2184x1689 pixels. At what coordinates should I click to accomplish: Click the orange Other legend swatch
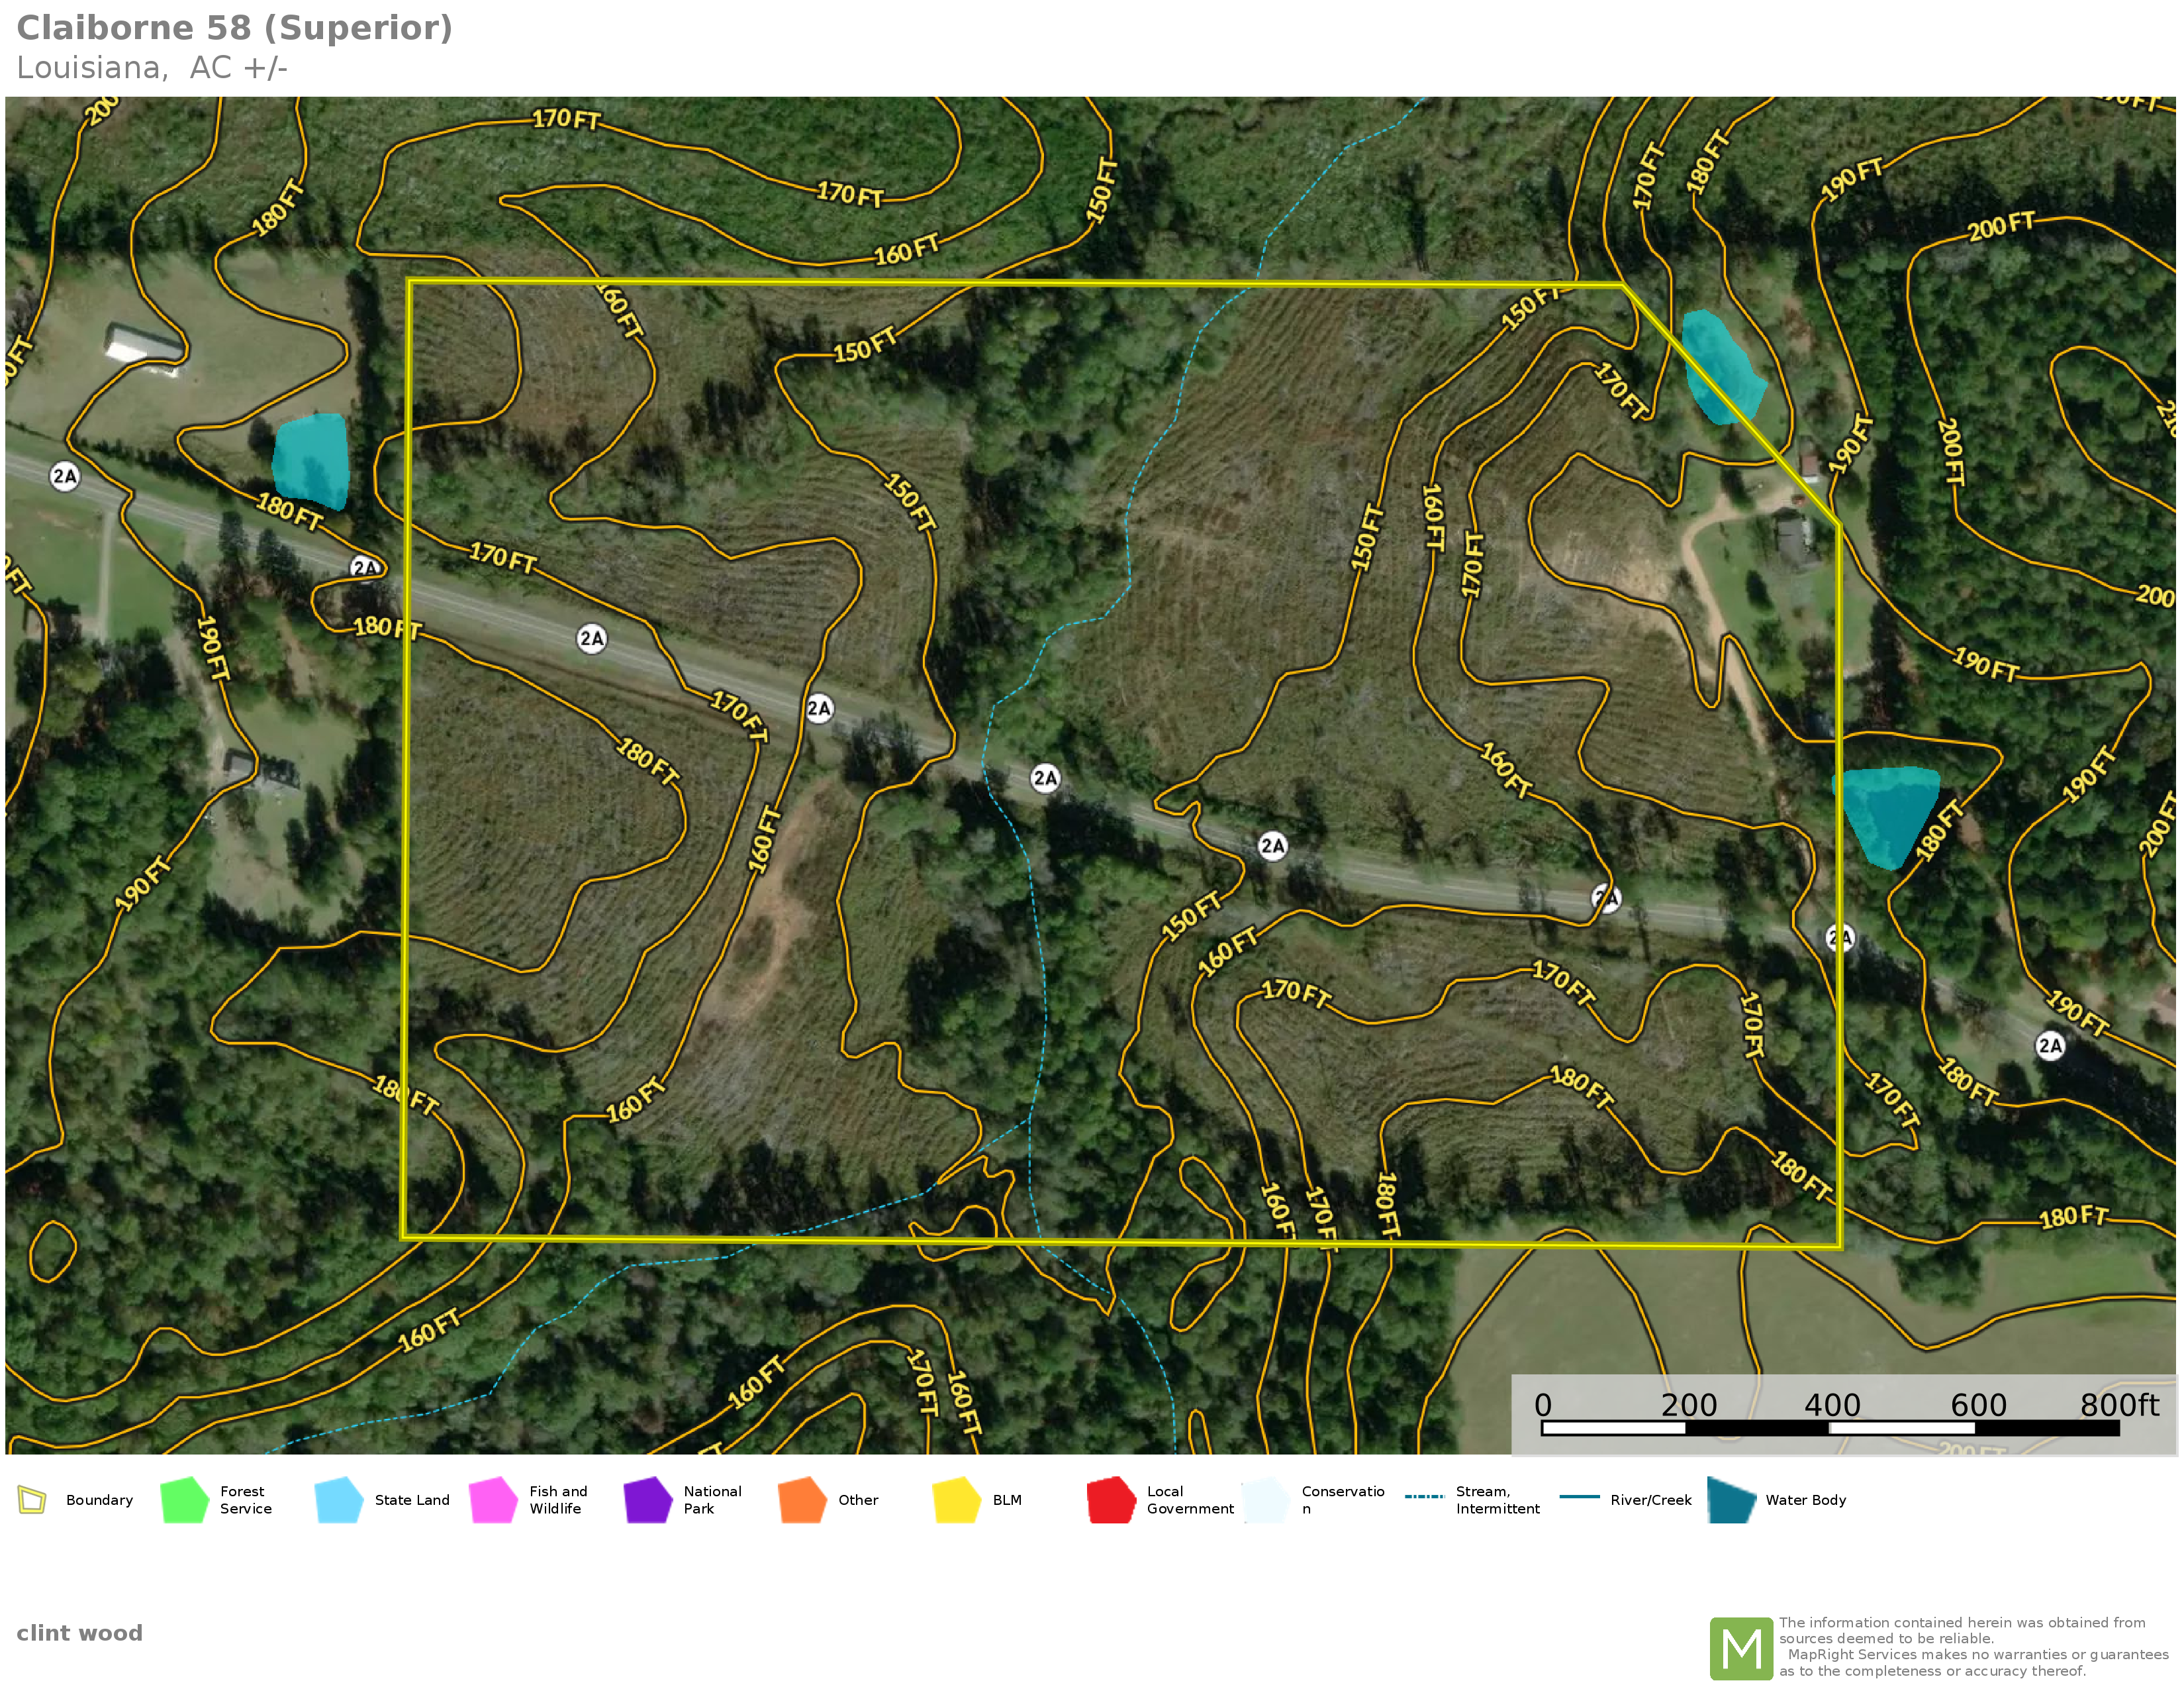tap(802, 1500)
